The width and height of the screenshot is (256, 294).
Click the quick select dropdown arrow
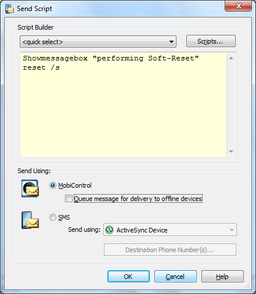pos(171,42)
